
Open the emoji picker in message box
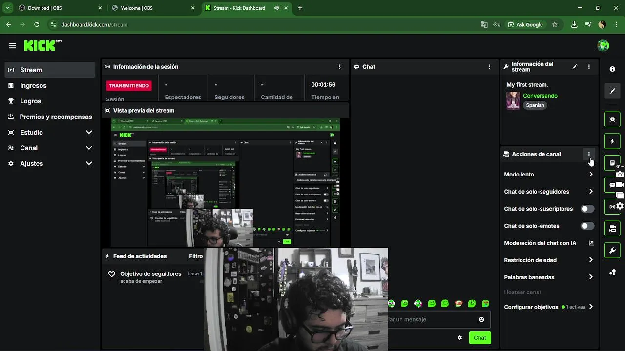(x=481, y=319)
